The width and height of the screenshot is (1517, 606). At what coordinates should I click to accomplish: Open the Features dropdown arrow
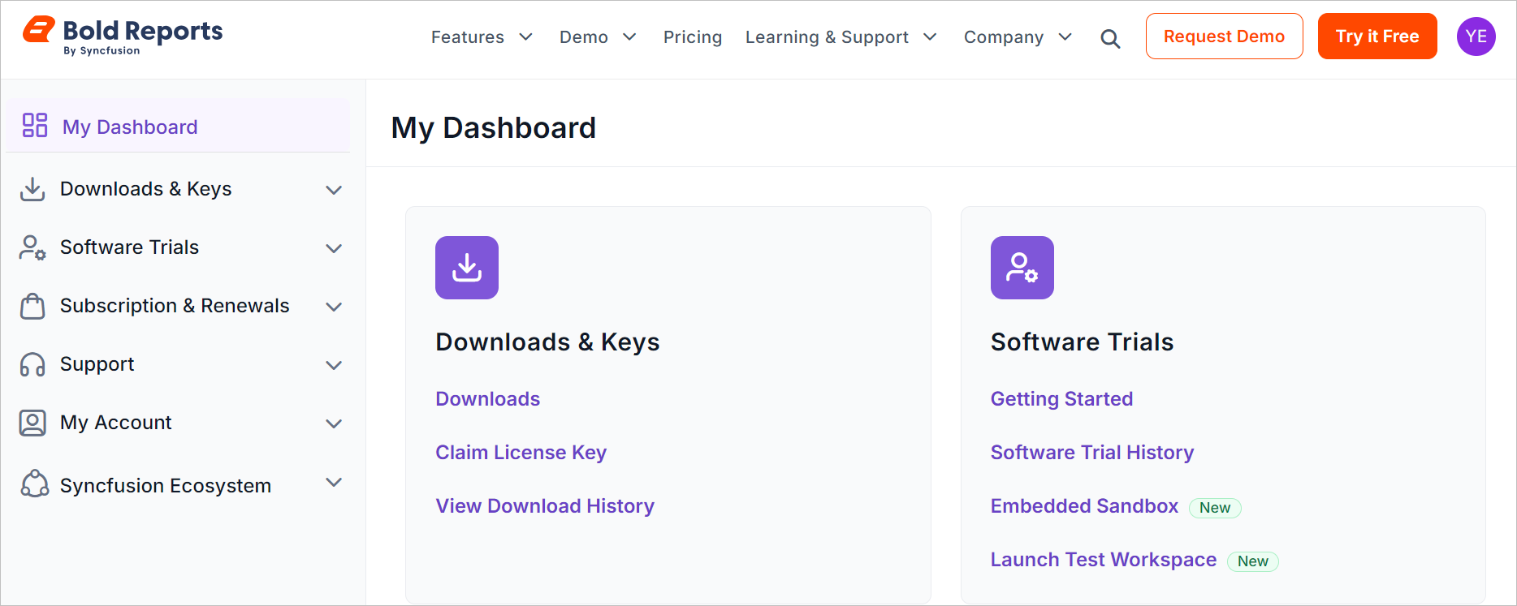(x=525, y=37)
